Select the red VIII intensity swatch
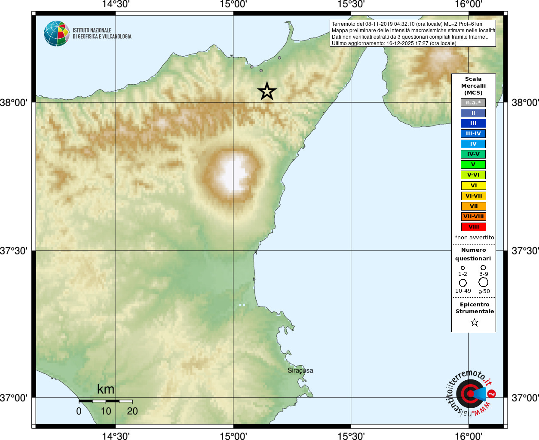Image resolution: width=539 pixels, height=440 pixels. tap(473, 227)
